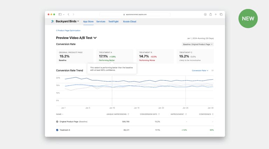269x149 pixels.
Task: Toggle the Treatment A checkbox
Action: (57, 130)
